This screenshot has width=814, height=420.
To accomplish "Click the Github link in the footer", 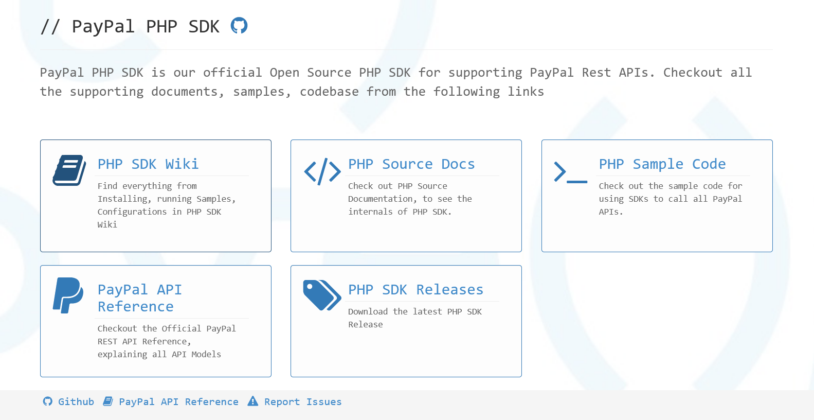I will point(76,401).
